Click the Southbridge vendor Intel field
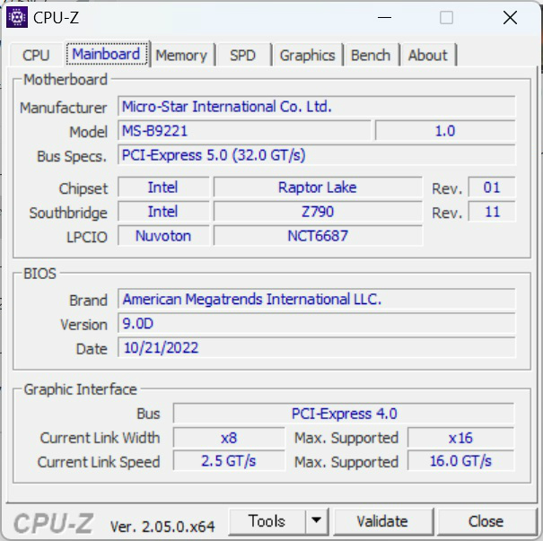The width and height of the screenshot is (543, 541). 163,212
